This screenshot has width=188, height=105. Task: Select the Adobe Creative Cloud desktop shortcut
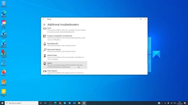click(x=4, y=24)
